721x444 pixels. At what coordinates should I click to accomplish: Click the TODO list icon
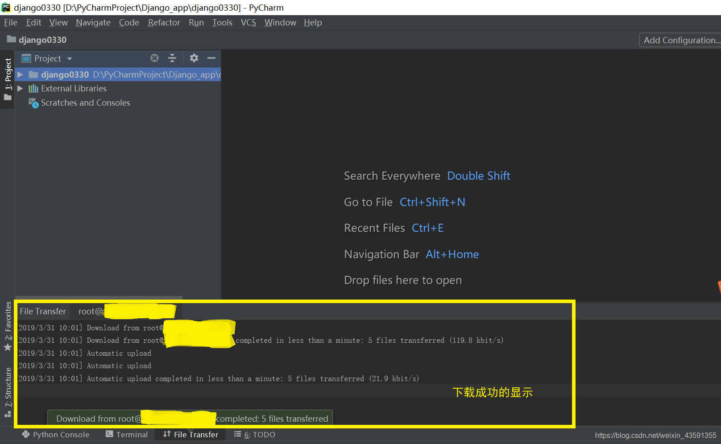point(238,434)
